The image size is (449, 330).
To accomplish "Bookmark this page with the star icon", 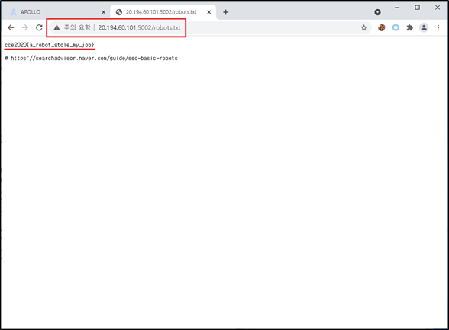I will coord(363,27).
